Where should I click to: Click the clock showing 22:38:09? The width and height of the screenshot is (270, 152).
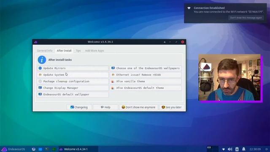255,149
